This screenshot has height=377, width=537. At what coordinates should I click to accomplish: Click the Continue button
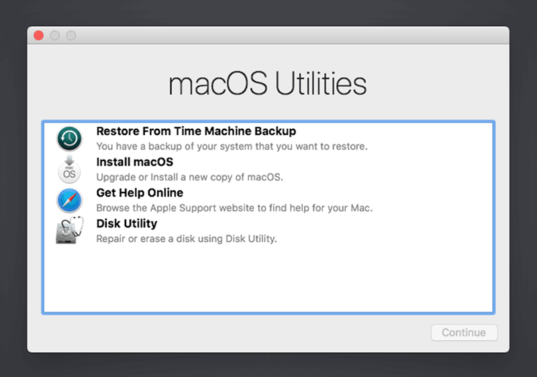(464, 333)
